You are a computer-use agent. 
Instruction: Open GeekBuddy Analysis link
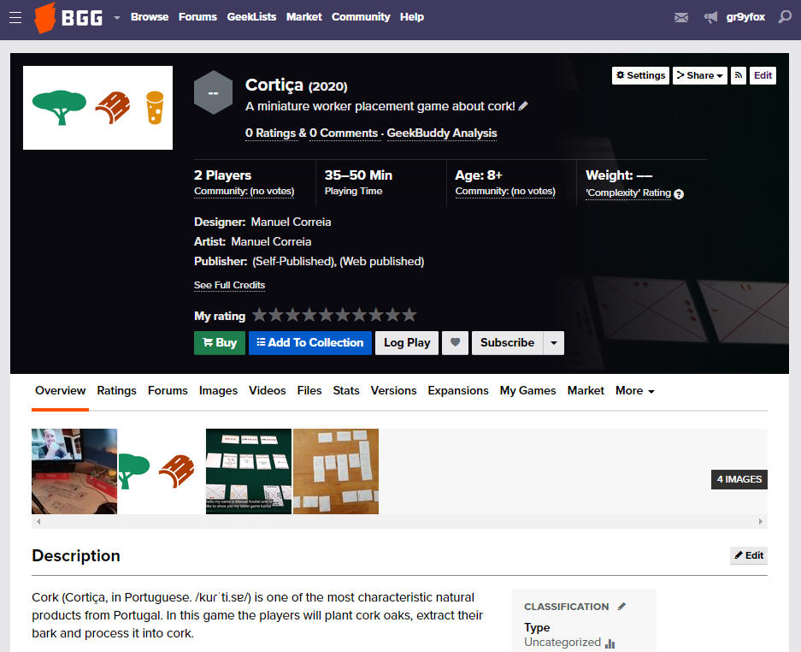click(x=442, y=133)
